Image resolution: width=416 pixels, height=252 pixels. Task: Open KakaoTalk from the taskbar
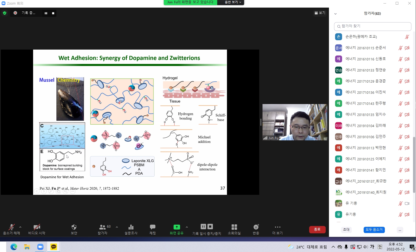pyautogui.click(x=54, y=247)
